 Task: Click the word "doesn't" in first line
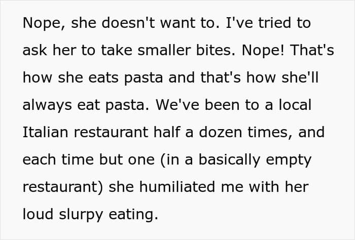click(x=128, y=23)
